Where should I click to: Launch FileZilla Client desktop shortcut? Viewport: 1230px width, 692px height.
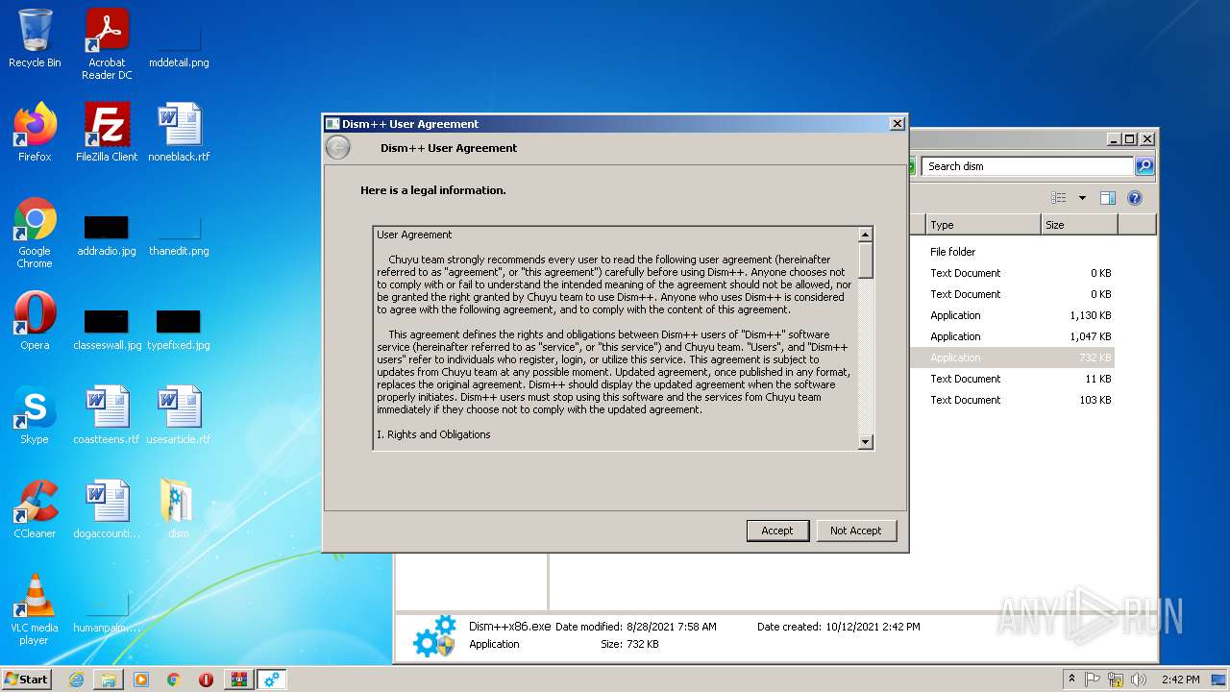tap(107, 133)
